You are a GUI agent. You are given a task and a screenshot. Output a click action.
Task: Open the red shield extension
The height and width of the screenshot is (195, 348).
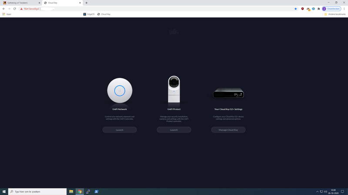[302, 9]
